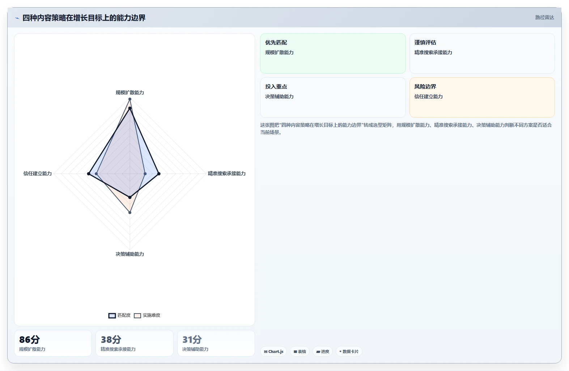
Task: Click the 匹配度 legend label
Action: [x=124, y=315]
